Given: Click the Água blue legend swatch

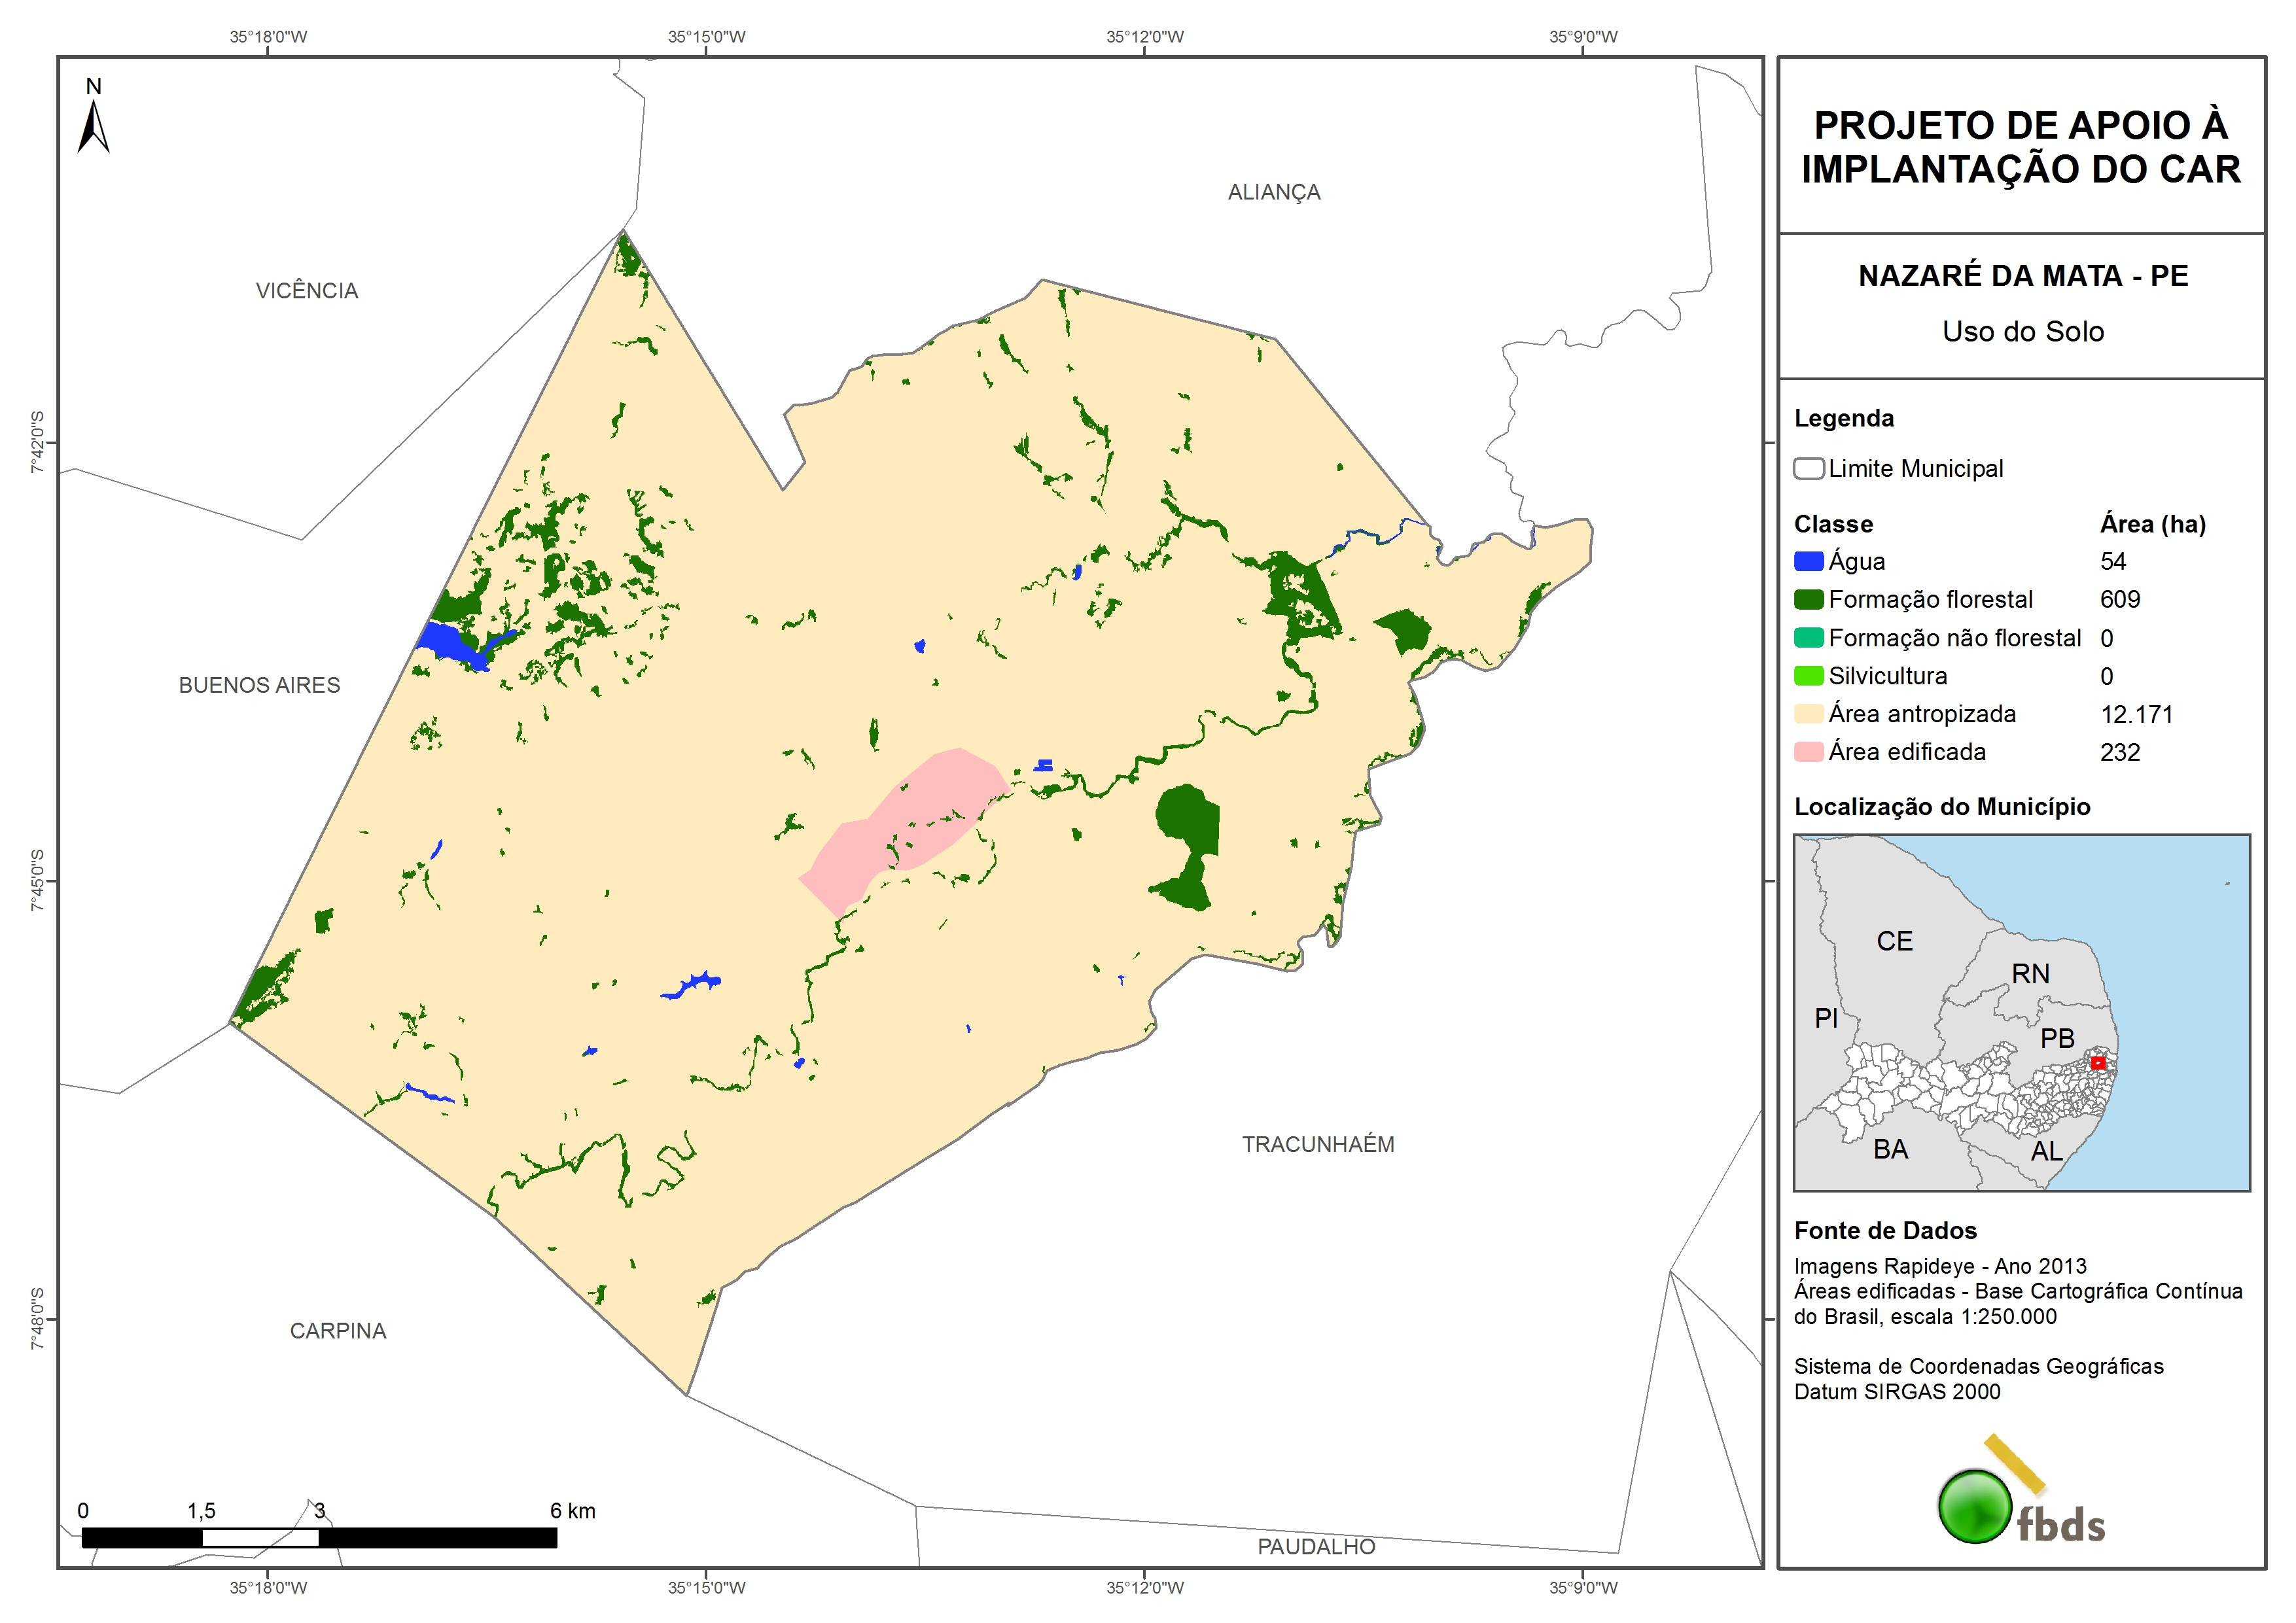Looking at the screenshot, I should click(x=1808, y=561).
